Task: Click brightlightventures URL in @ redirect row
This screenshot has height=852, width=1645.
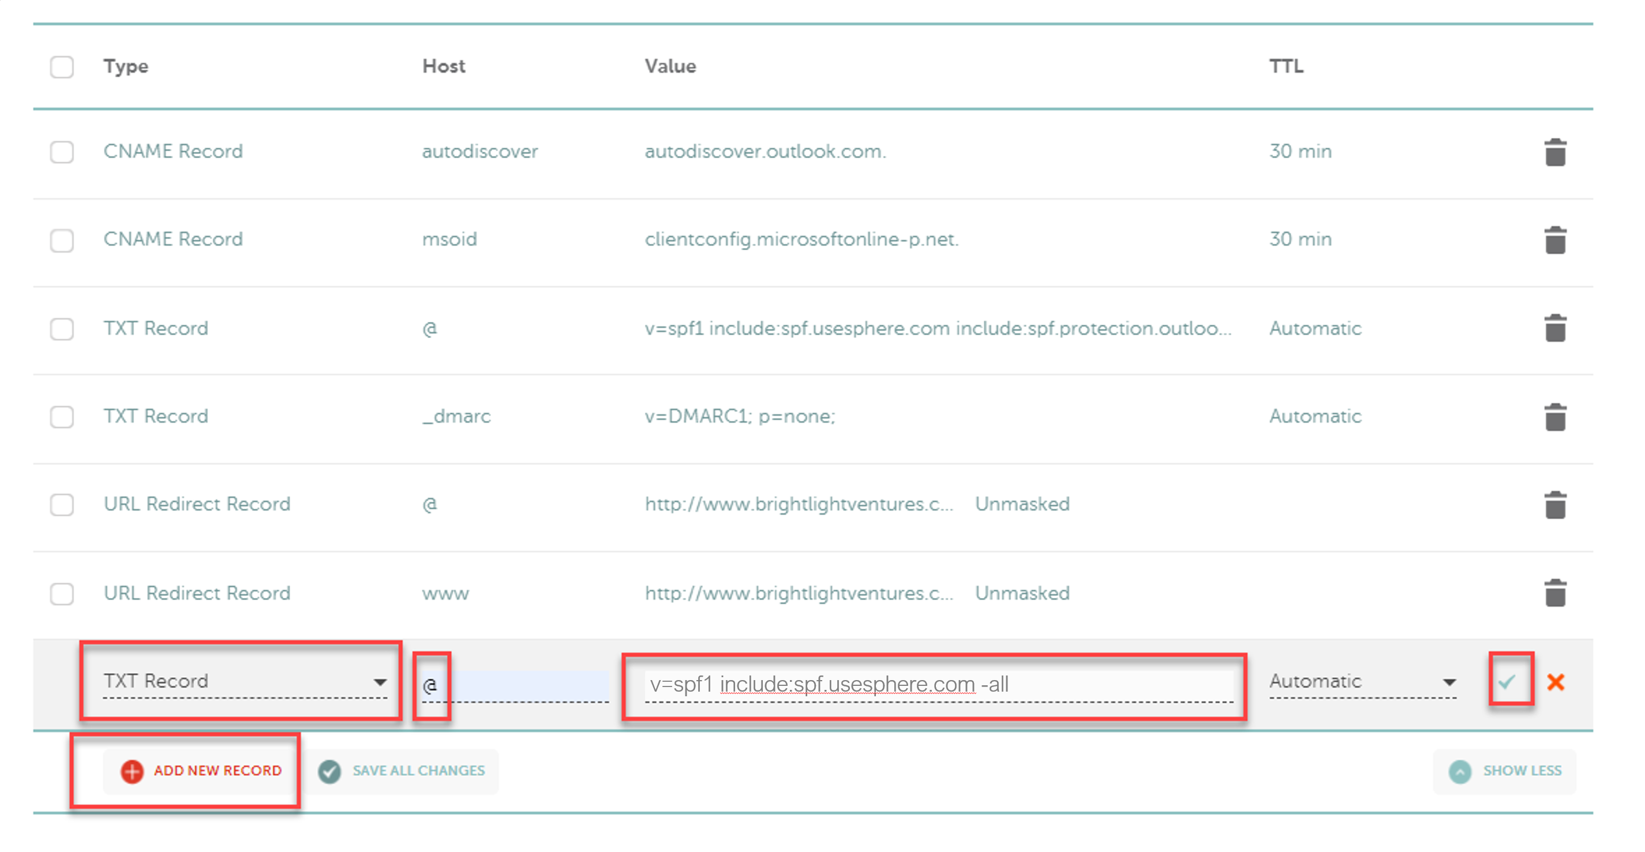Action: [x=799, y=504]
